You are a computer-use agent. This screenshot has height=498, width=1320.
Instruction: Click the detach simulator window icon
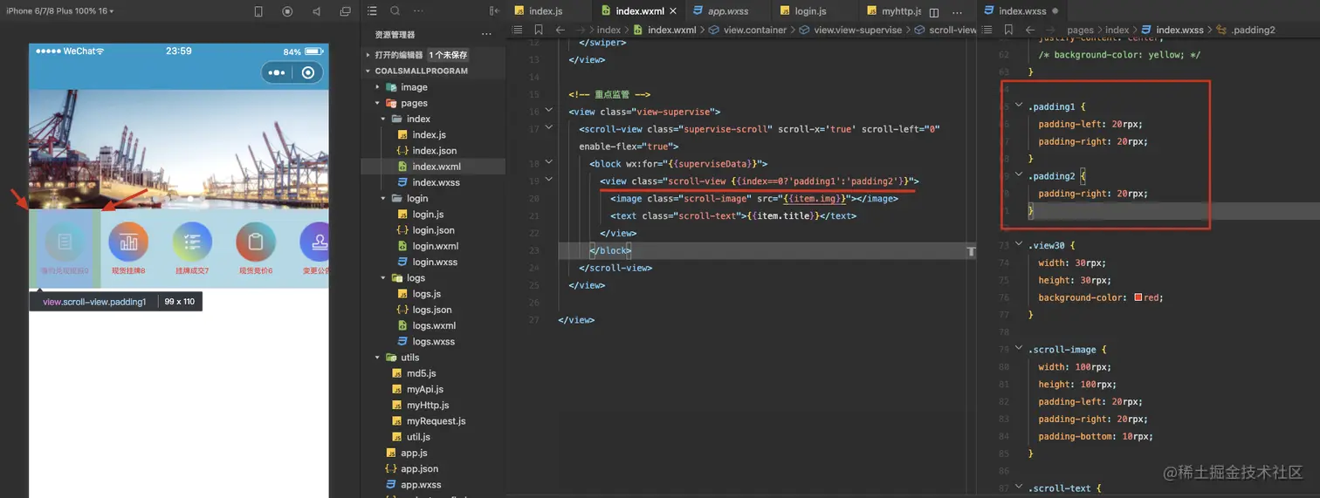click(x=346, y=11)
